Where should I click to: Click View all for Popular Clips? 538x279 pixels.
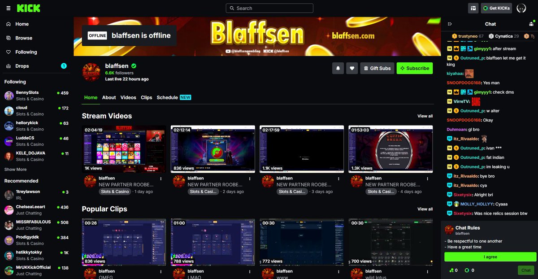425,209
